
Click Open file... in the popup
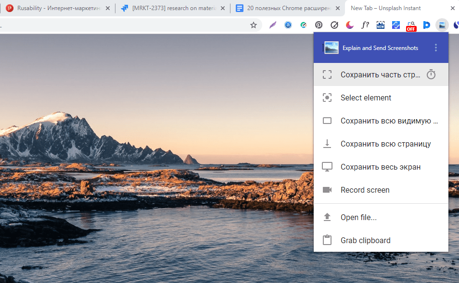pyautogui.click(x=358, y=217)
